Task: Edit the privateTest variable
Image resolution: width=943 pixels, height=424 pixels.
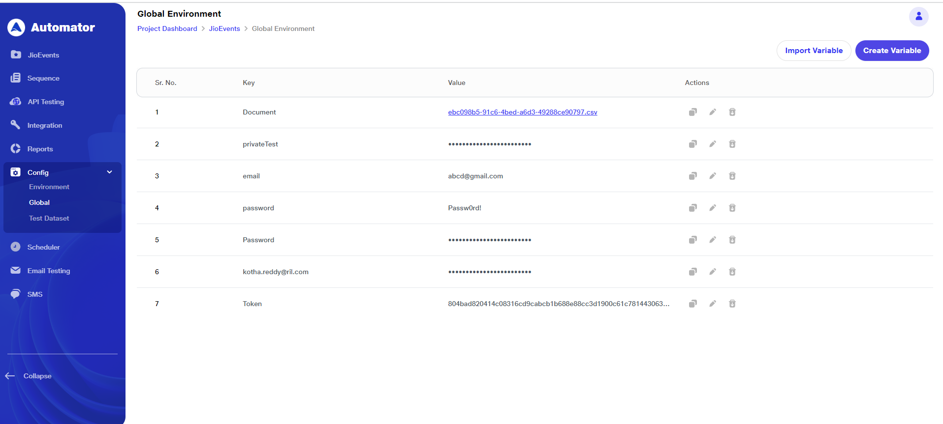Action: pyautogui.click(x=712, y=144)
